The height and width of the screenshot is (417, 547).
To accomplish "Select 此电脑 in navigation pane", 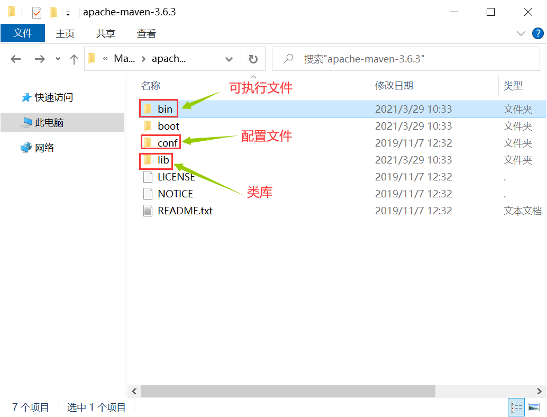I will pos(49,122).
